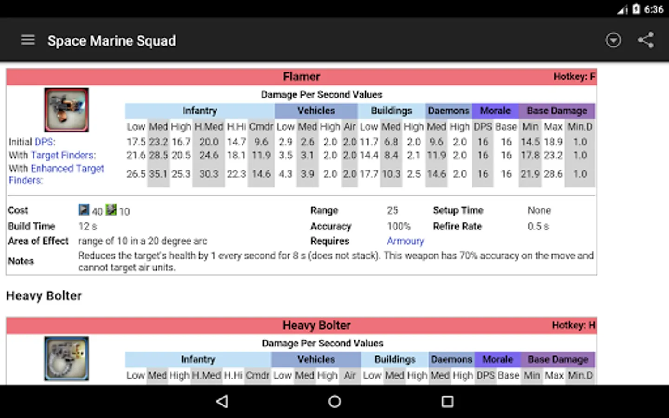Select the 28.6 Max base damage value
669x418 pixels.
[x=553, y=174]
